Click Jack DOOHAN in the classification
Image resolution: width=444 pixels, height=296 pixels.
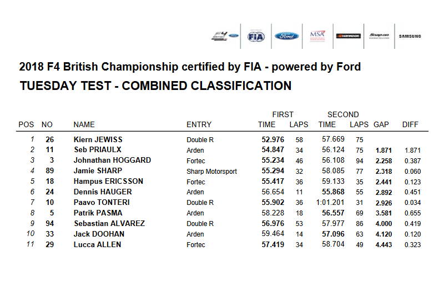99,234
